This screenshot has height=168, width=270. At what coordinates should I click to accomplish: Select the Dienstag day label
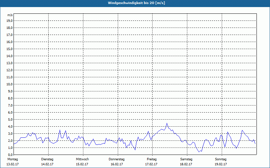coord(47,159)
